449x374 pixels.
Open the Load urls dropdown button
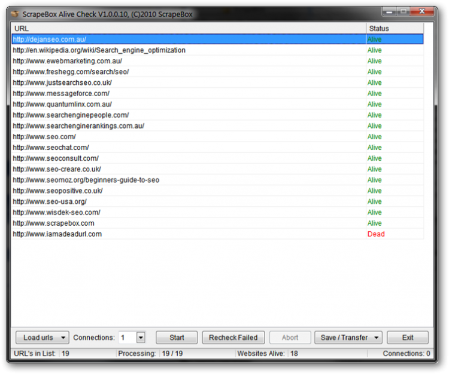point(42,338)
